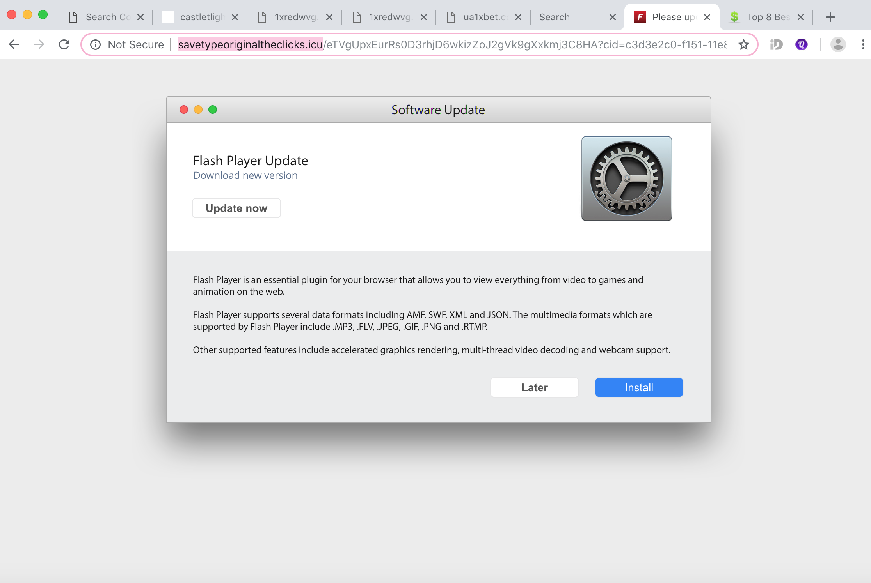871x583 pixels.
Task: Click the iD extension icon
Action: [x=776, y=44]
